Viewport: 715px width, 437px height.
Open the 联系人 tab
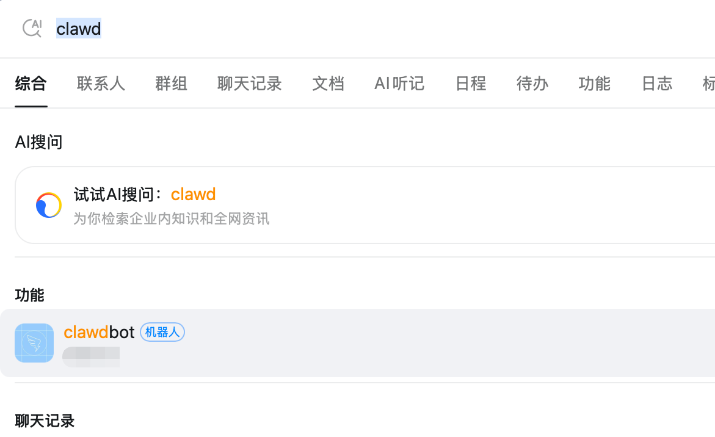click(x=101, y=84)
